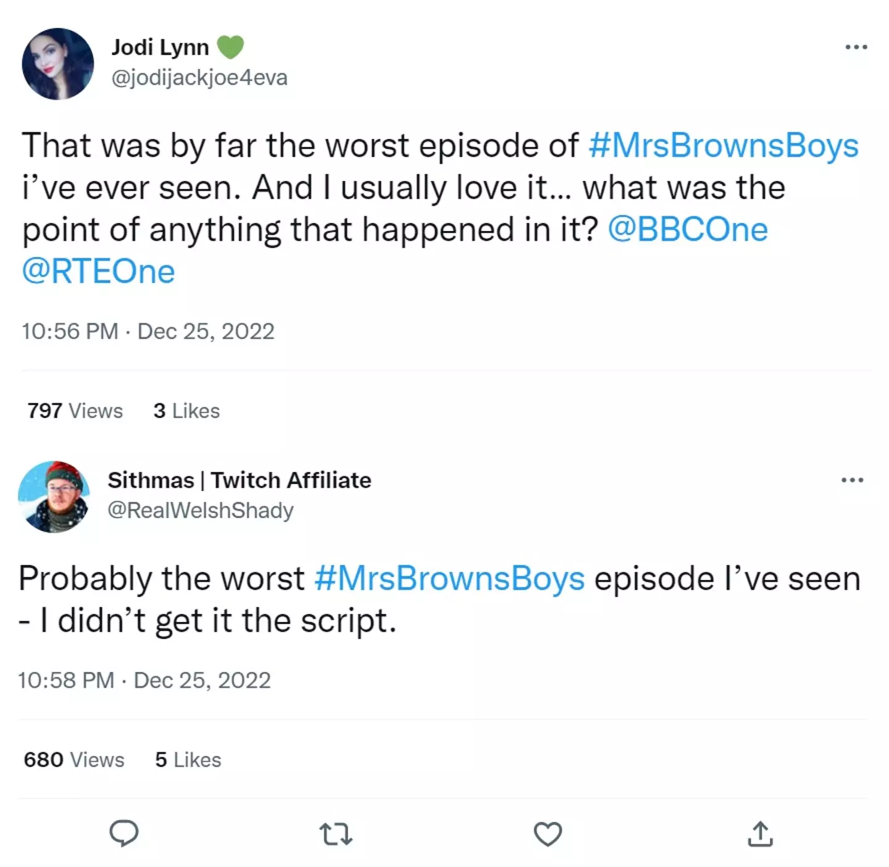Click the Jodi Lynn display name
Image resolution: width=889 pixels, height=867 pixels.
coord(161,47)
